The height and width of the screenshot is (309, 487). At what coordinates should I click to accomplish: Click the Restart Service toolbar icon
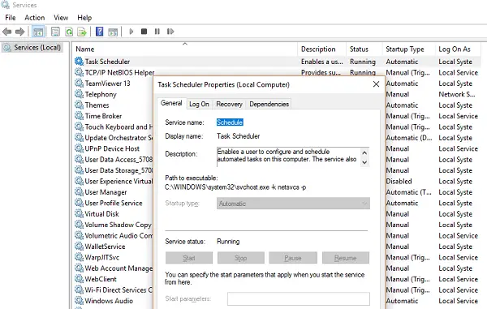pos(170,32)
